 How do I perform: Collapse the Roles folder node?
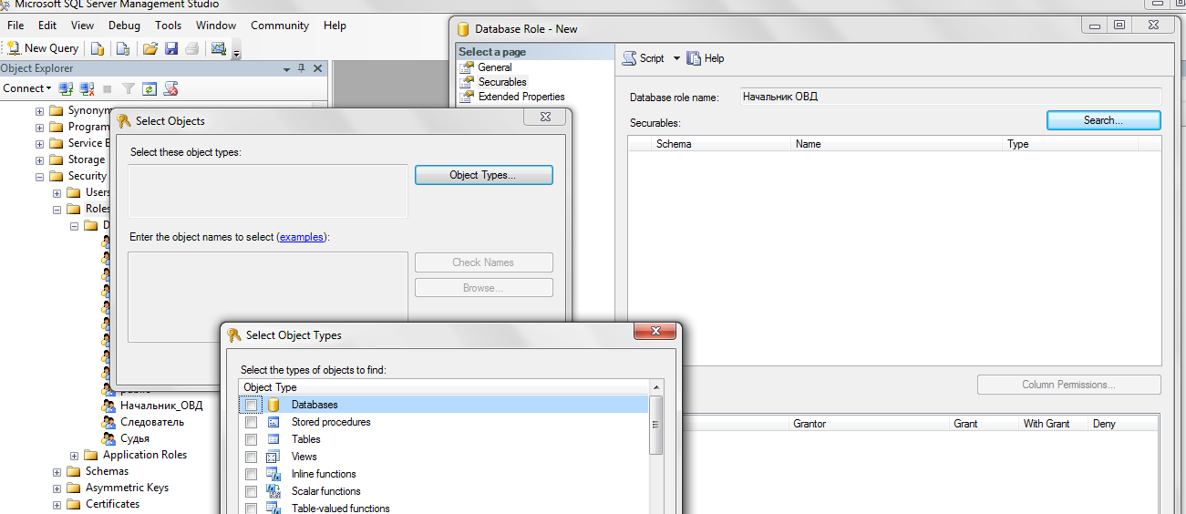[x=57, y=210]
